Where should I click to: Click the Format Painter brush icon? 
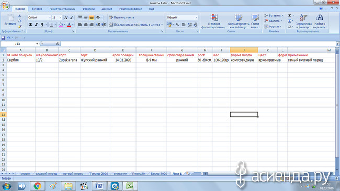point(20,27)
